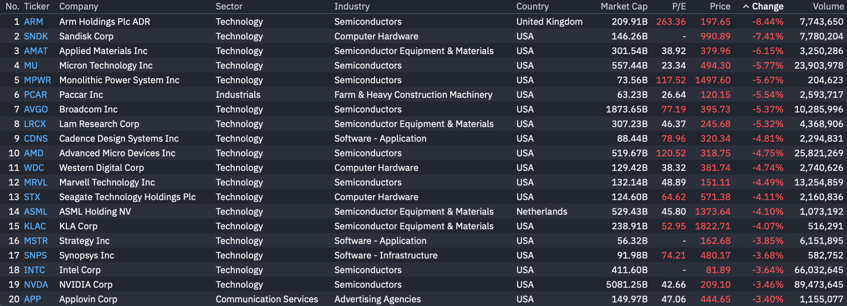Click the Country column header
Image resolution: width=847 pixels, height=306 pixels.
click(x=532, y=7)
